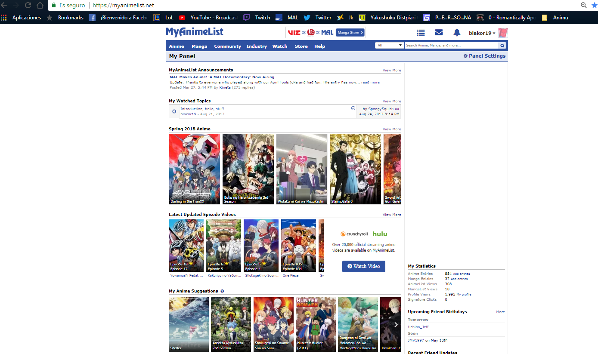Screen dimensions: 598x354
Task: Click More in Upcoming Friend Birthdays
Action: (x=500, y=312)
